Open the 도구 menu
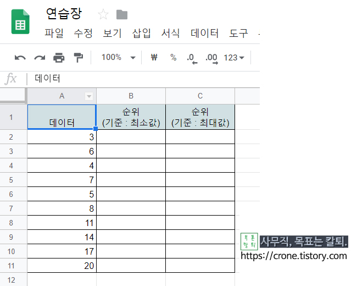The image size is (357, 286). [238, 34]
